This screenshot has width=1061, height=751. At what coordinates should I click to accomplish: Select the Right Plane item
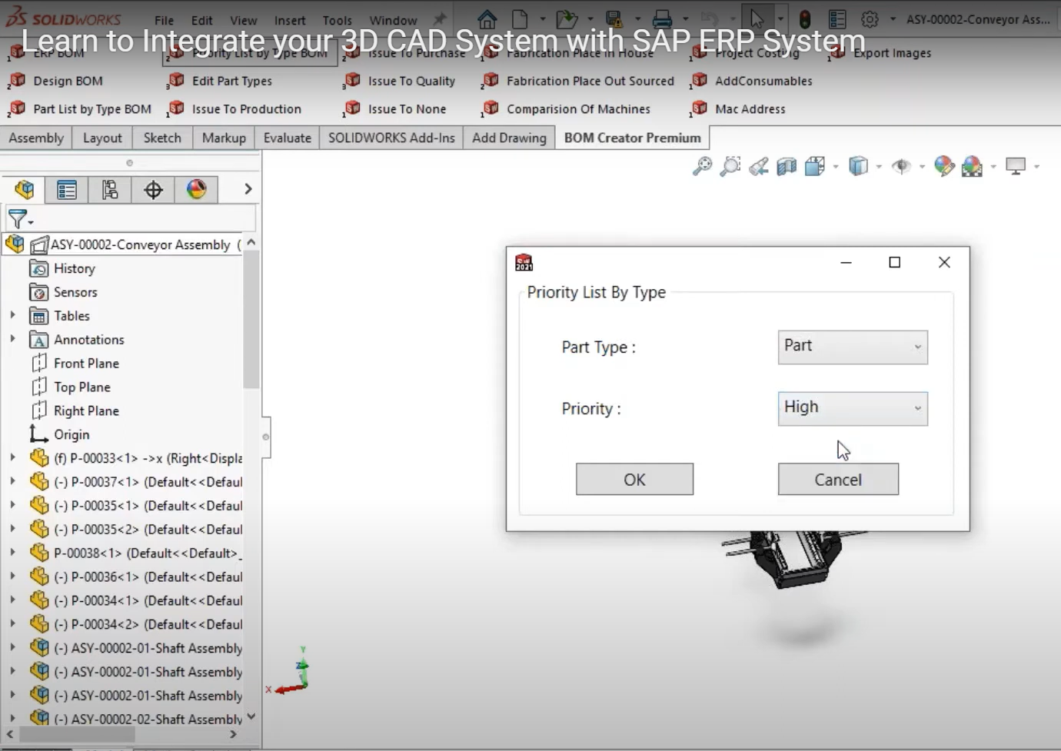click(75, 410)
